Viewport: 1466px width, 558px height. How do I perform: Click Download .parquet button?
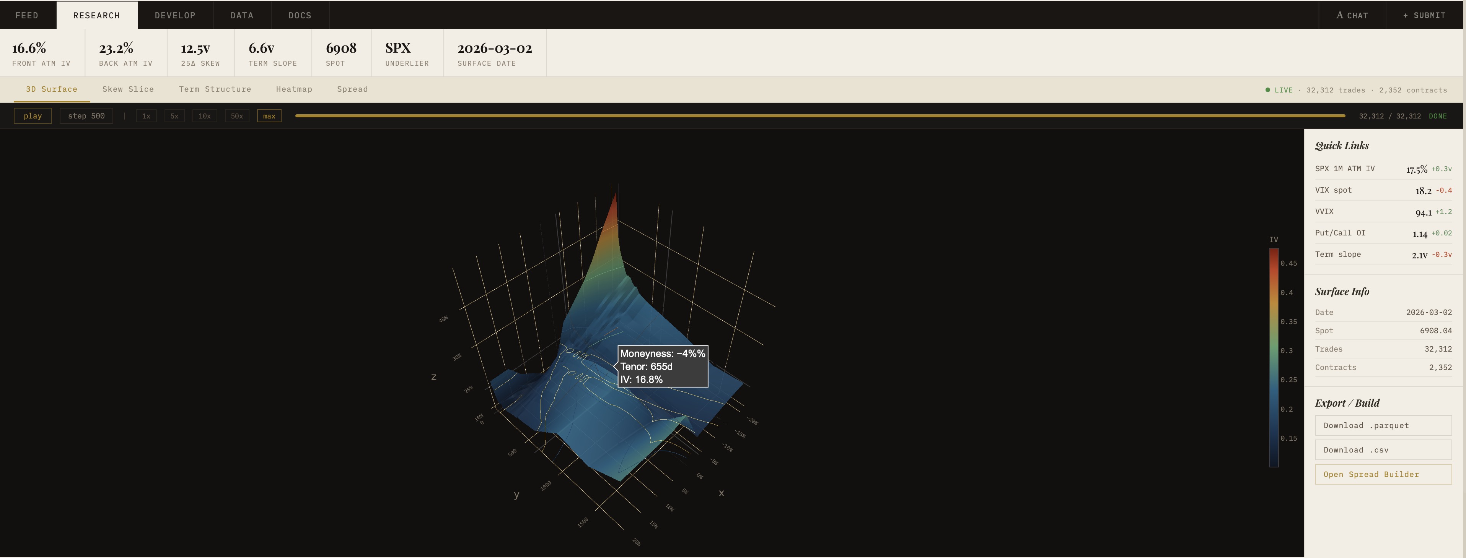[x=1383, y=425]
